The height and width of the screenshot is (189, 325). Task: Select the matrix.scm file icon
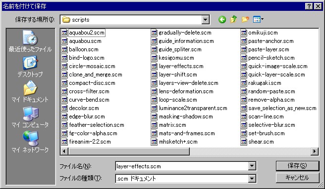(154, 125)
